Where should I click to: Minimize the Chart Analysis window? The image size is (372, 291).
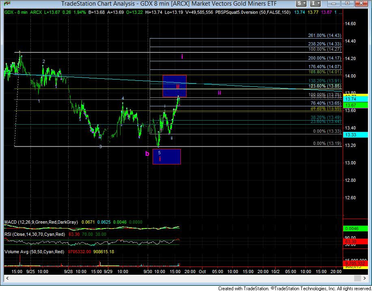334,3
